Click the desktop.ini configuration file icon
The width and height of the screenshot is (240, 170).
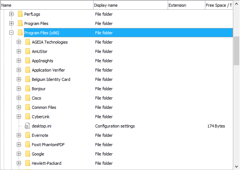pyautogui.click(x=27, y=126)
